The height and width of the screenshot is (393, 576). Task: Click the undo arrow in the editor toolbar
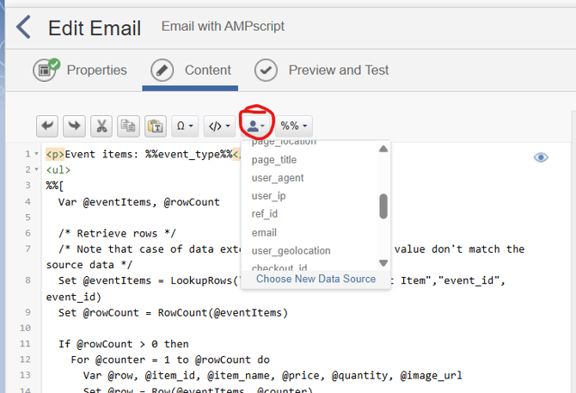coord(48,126)
